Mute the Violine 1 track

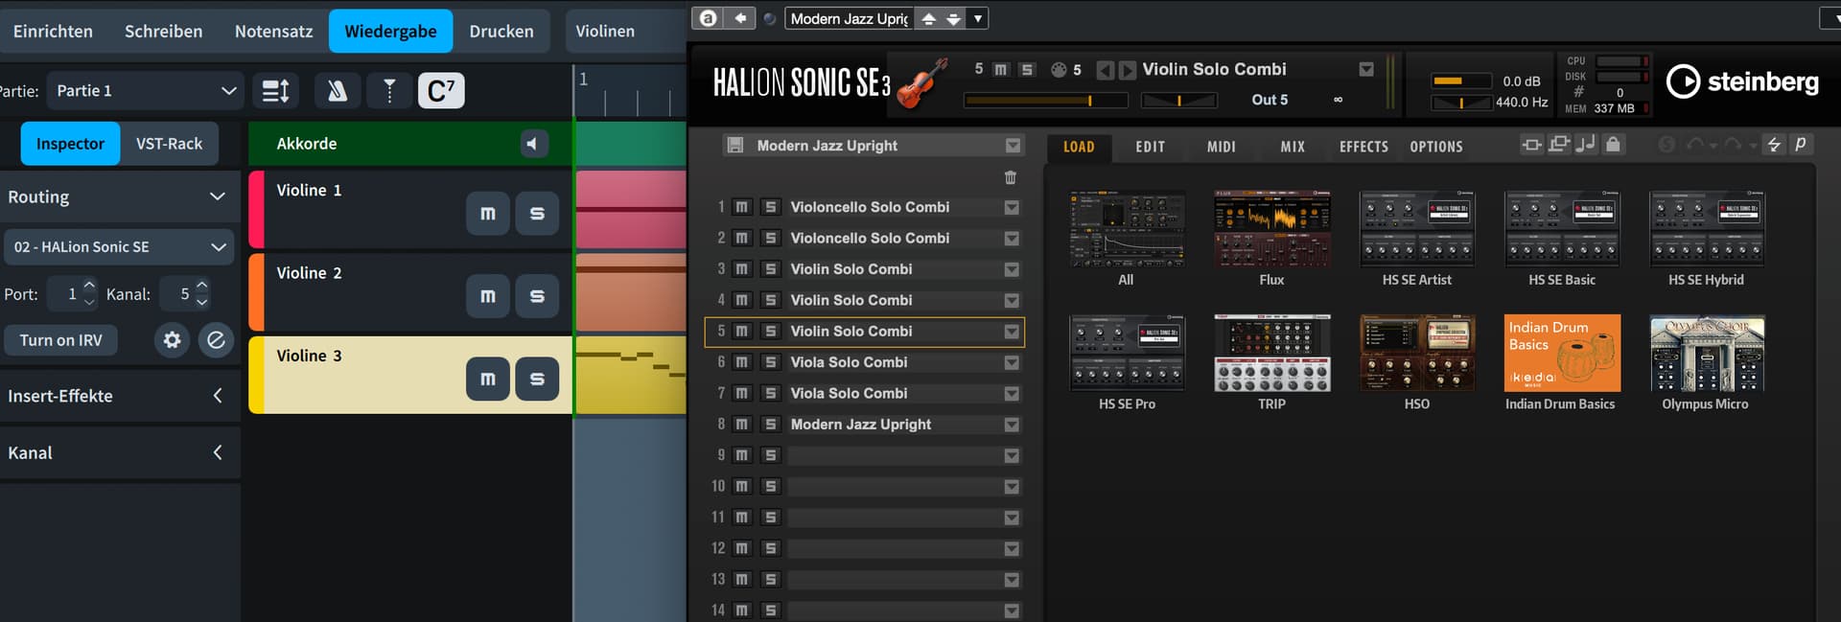(488, 214)
